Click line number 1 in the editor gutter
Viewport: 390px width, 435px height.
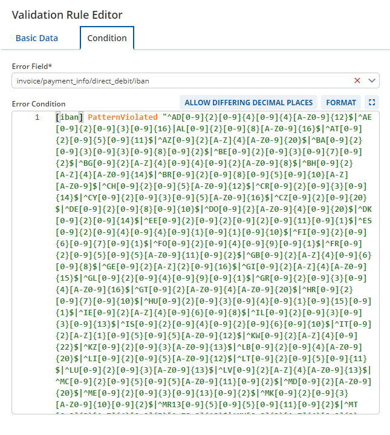pos(37,117)
